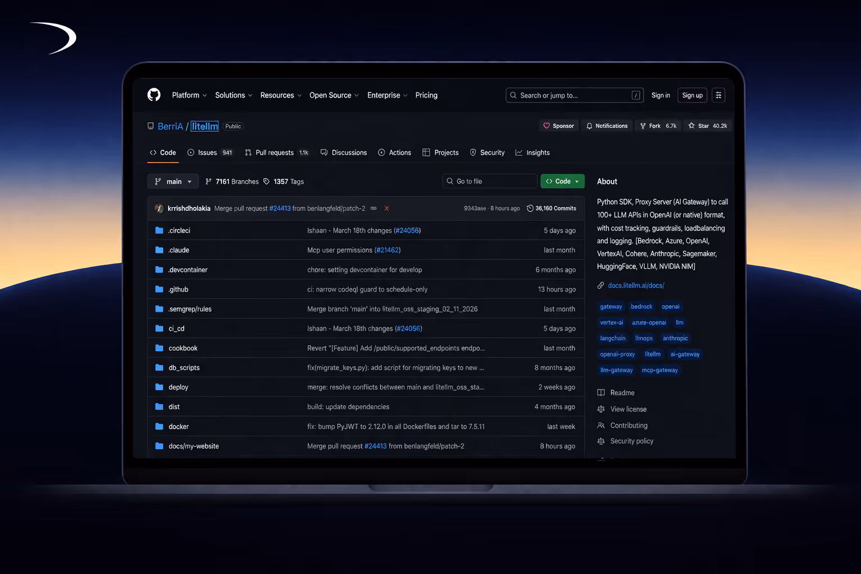Image resolution: width=861 pixels, height=574 pixels.
Task: Switch to the Insights tab
Action: [x=533, y=152]
